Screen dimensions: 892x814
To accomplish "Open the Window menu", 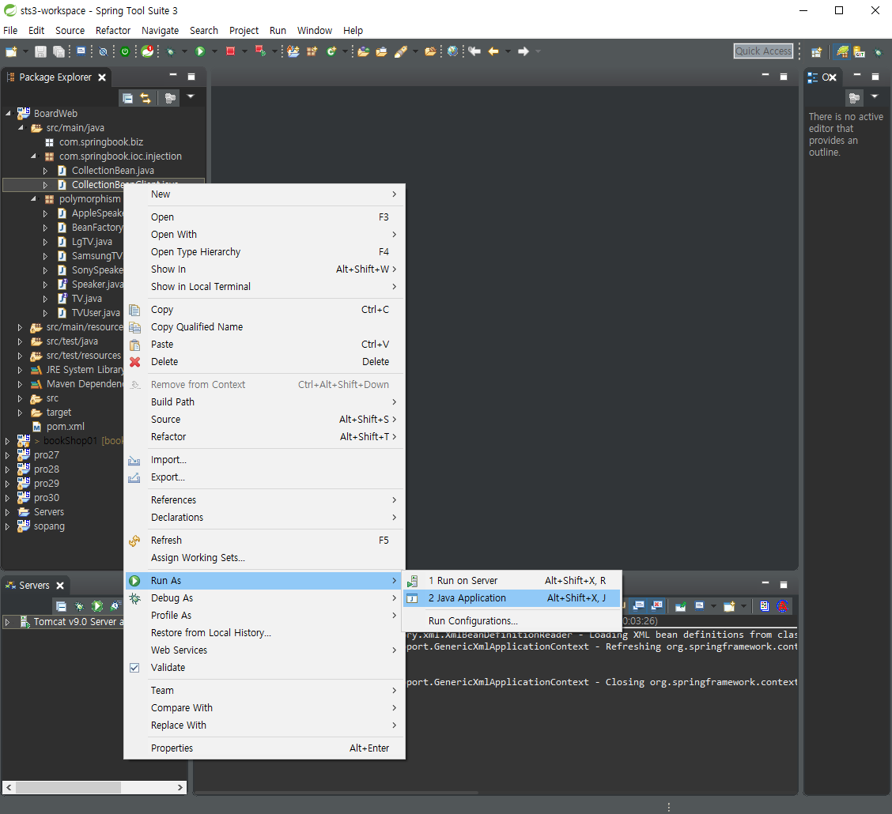I will [314, 30].
